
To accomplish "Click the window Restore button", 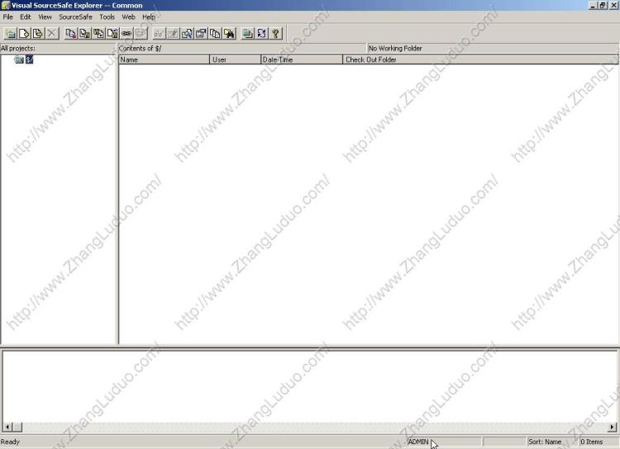I will [602, 5].
